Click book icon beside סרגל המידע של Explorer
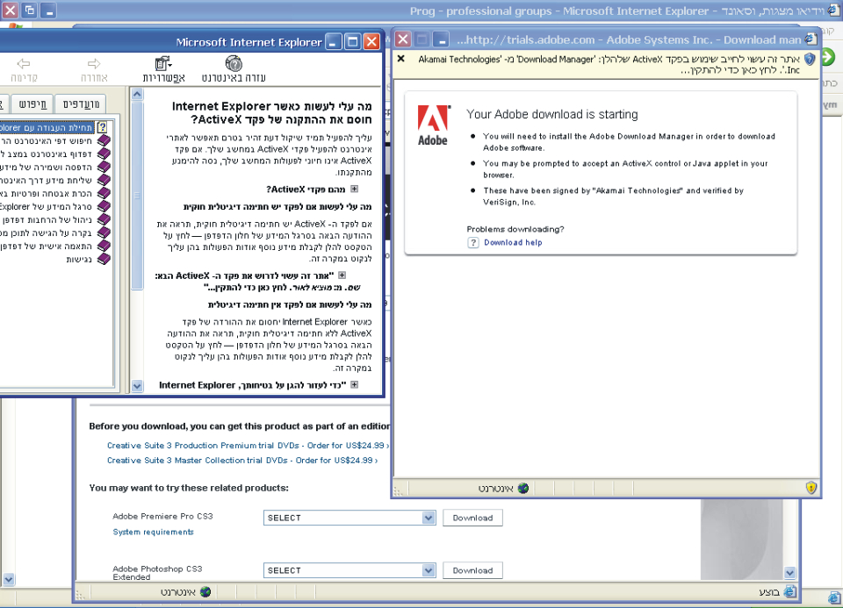 click(104, 207)
